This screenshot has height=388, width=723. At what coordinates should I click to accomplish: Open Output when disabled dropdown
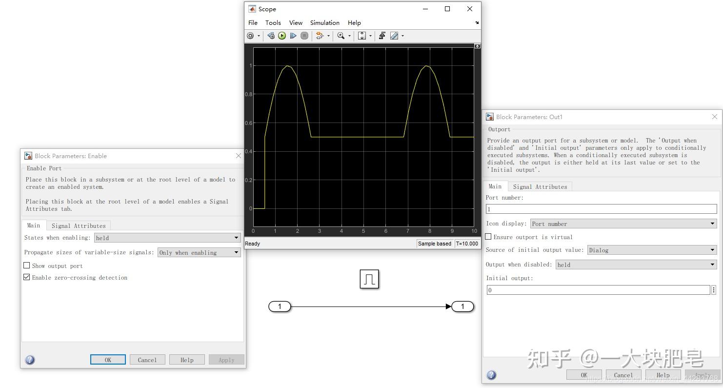coord(636,265)
